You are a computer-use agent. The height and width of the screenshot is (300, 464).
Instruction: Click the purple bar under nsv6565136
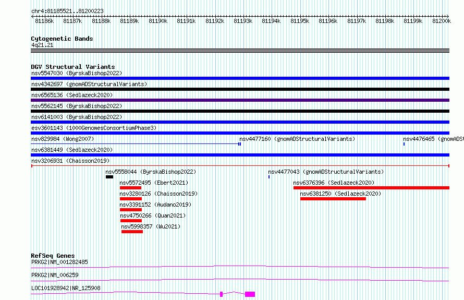point(240,100)
